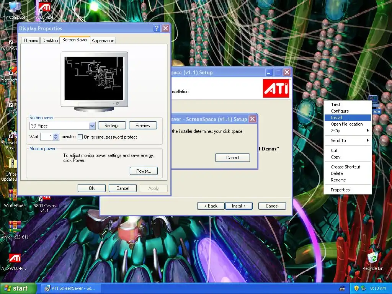Click the Apply button in Display Properties
The height and width of the screenshot is (294, 392).
coord(154,188)
